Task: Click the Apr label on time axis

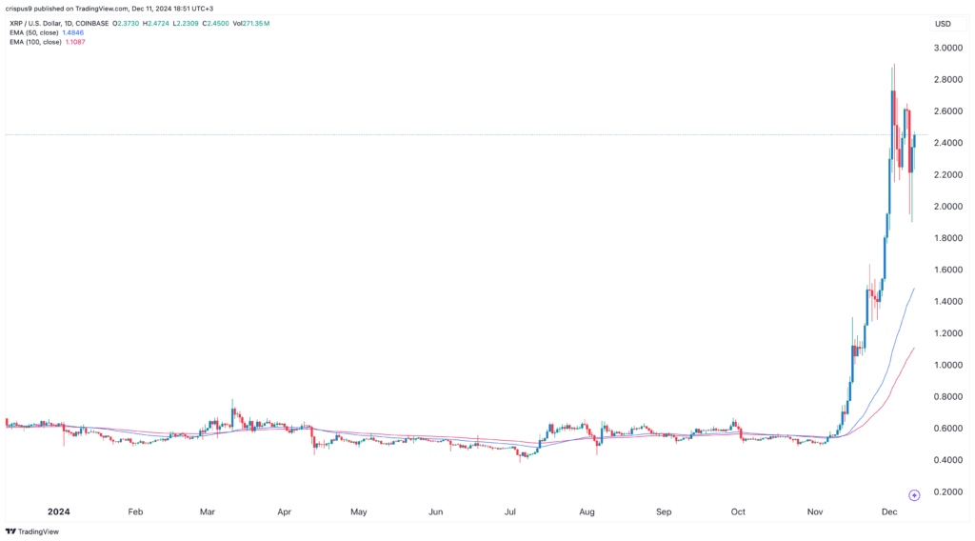Action: click(284, 511)
